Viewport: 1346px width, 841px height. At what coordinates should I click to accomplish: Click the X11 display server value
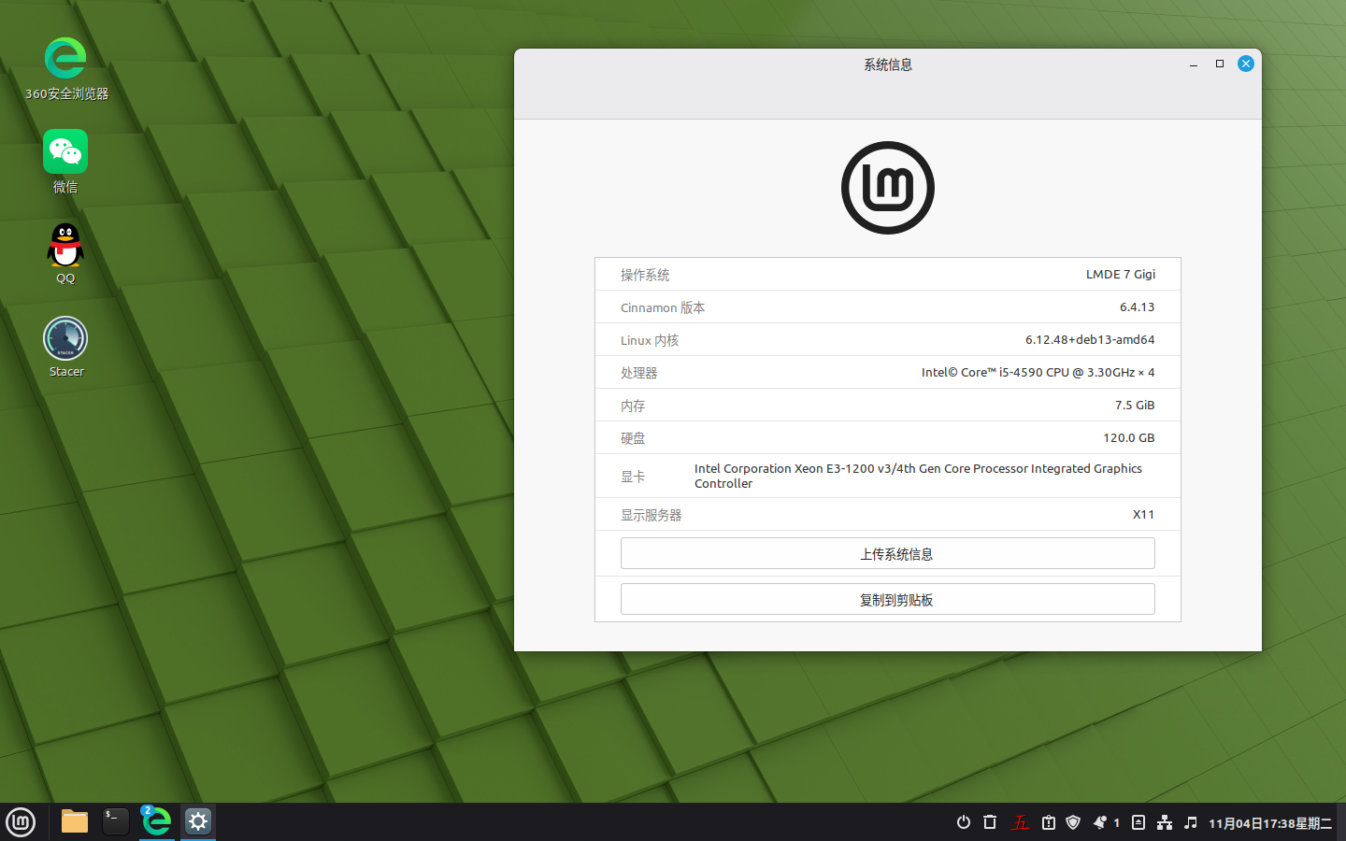[x=1144, y=514]
